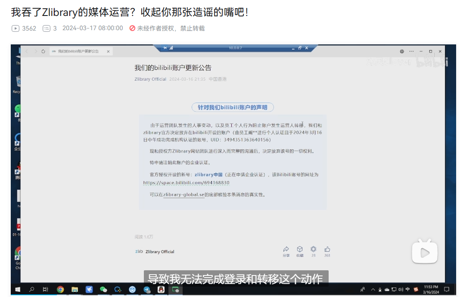Open the blue chat-bubble app on the taskbar
This screenshot has height=297, width=460.
(x=118, y=290)
